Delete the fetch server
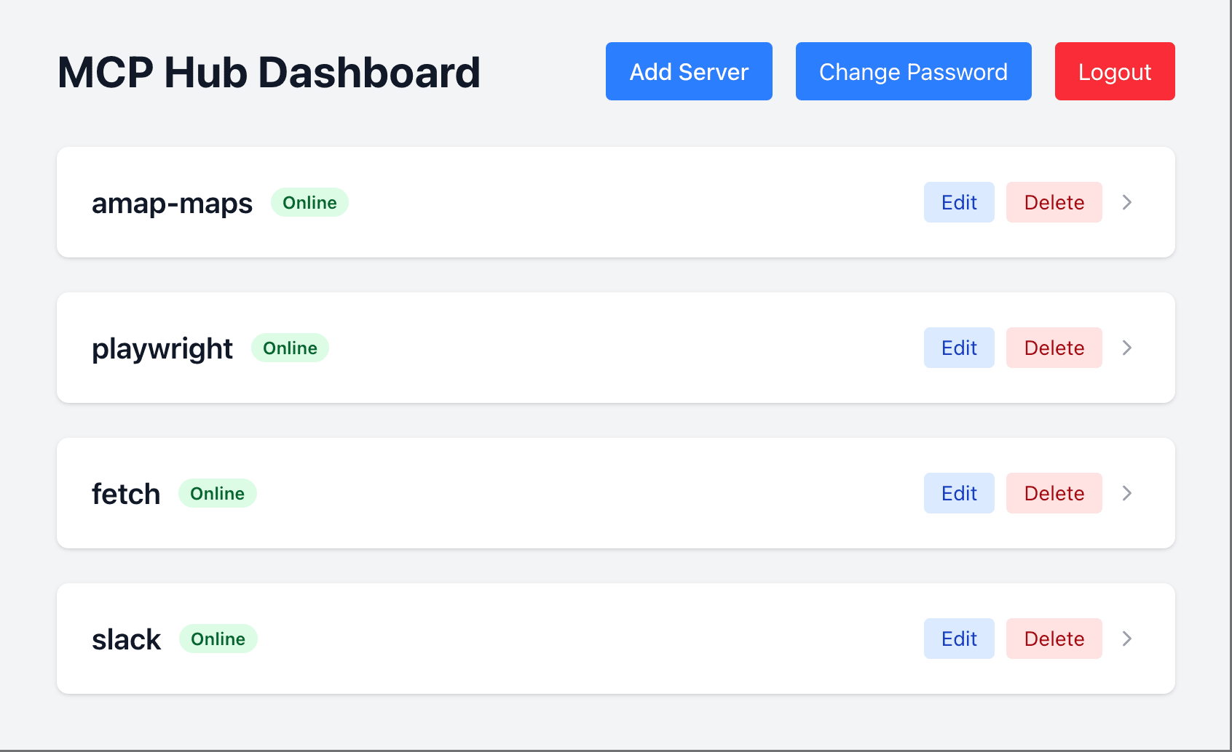Viewport: 1232px width, 752px height. pos(1054,493)
